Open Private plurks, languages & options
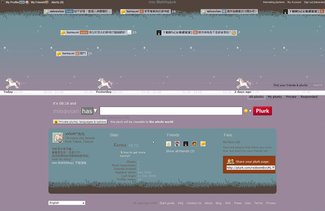325x211 pixels. 80,122
